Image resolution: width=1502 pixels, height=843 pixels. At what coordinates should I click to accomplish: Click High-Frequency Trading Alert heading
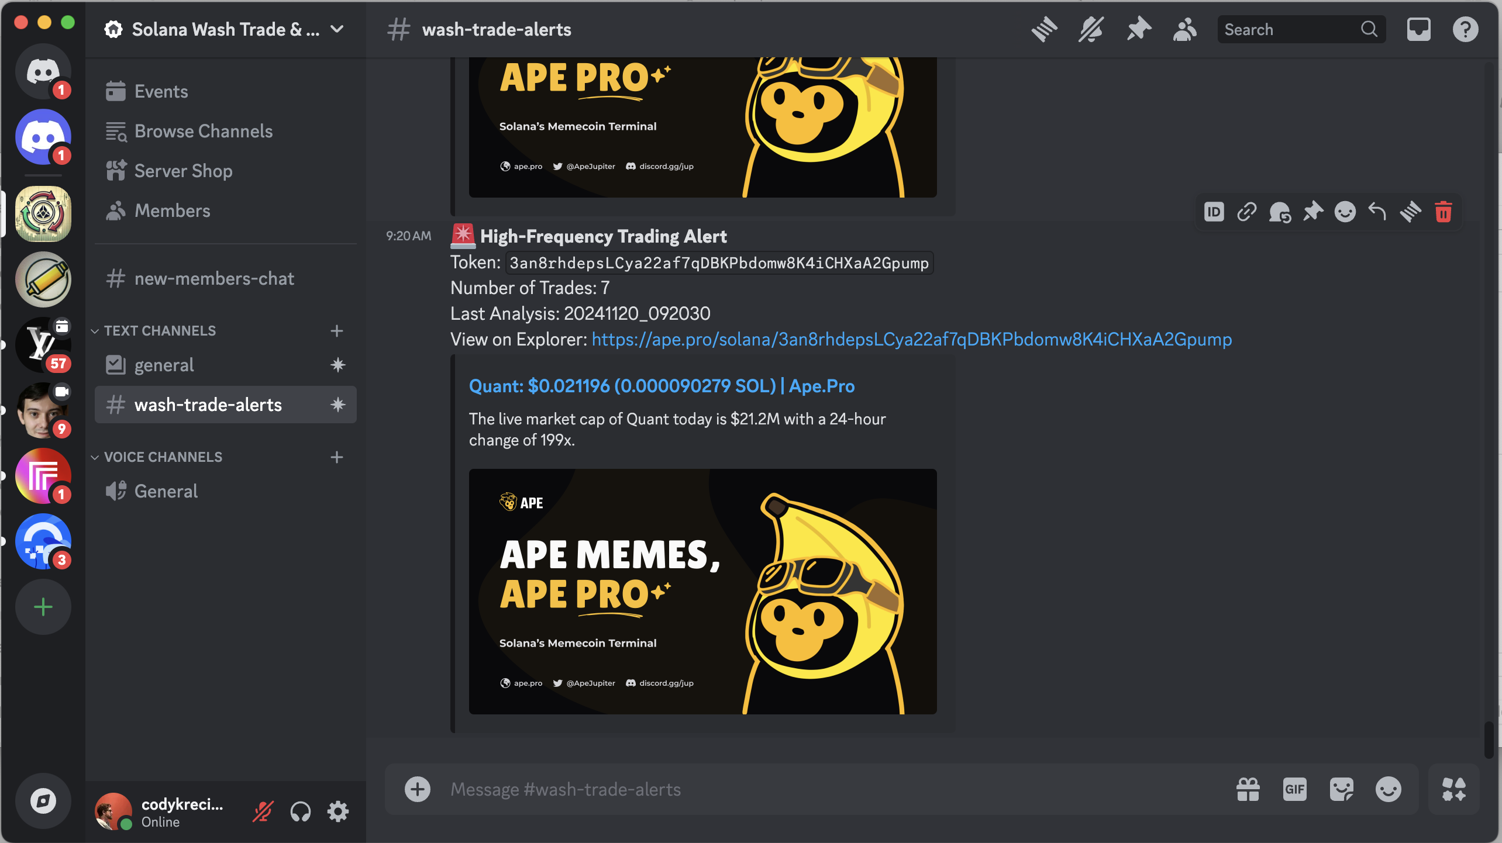604,236
